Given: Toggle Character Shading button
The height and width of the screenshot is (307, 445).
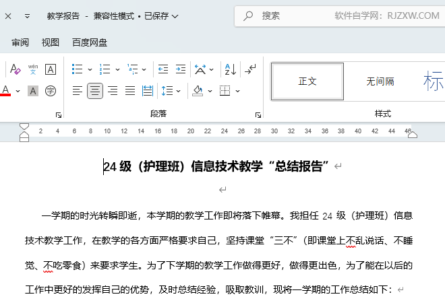Looking at the screenshot, I should (x=33, y=91).
